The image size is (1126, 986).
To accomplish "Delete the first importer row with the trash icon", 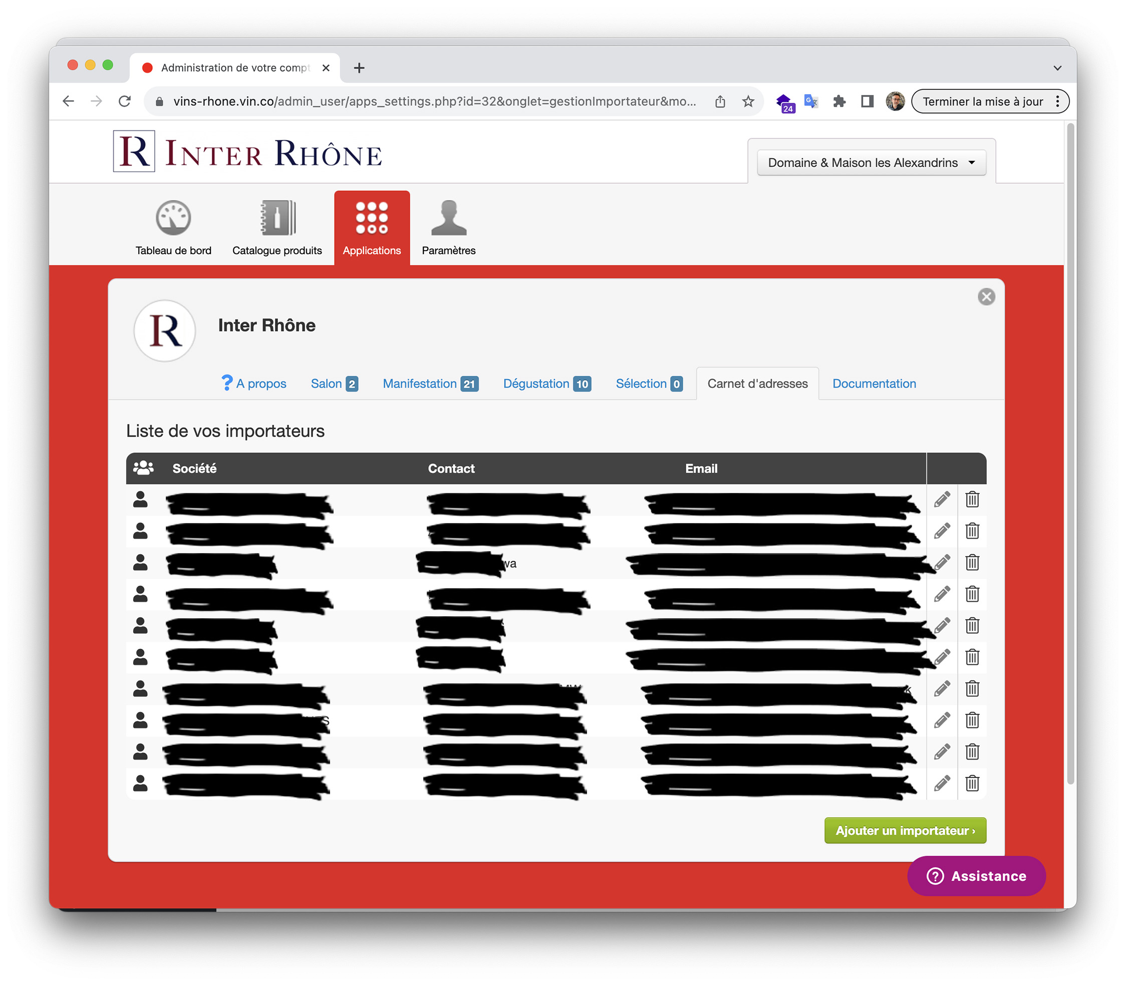I will coord(972,499).
